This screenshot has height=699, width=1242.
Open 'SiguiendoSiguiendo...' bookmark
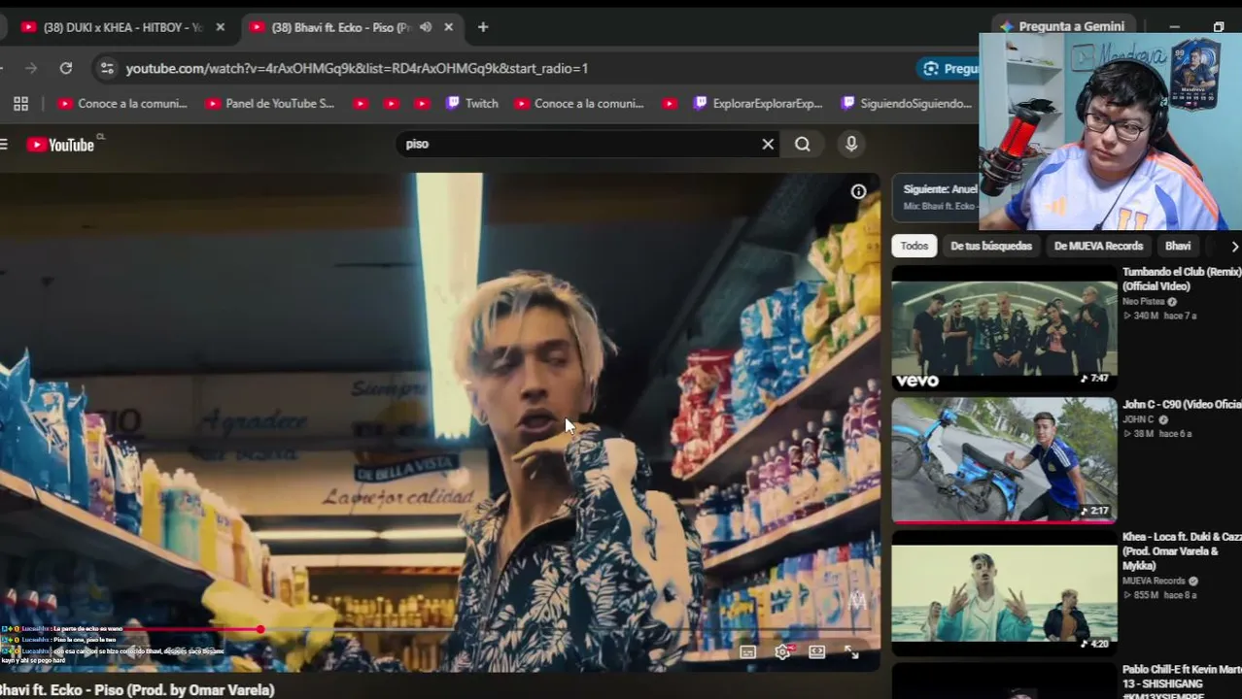[x=906, y=104]
